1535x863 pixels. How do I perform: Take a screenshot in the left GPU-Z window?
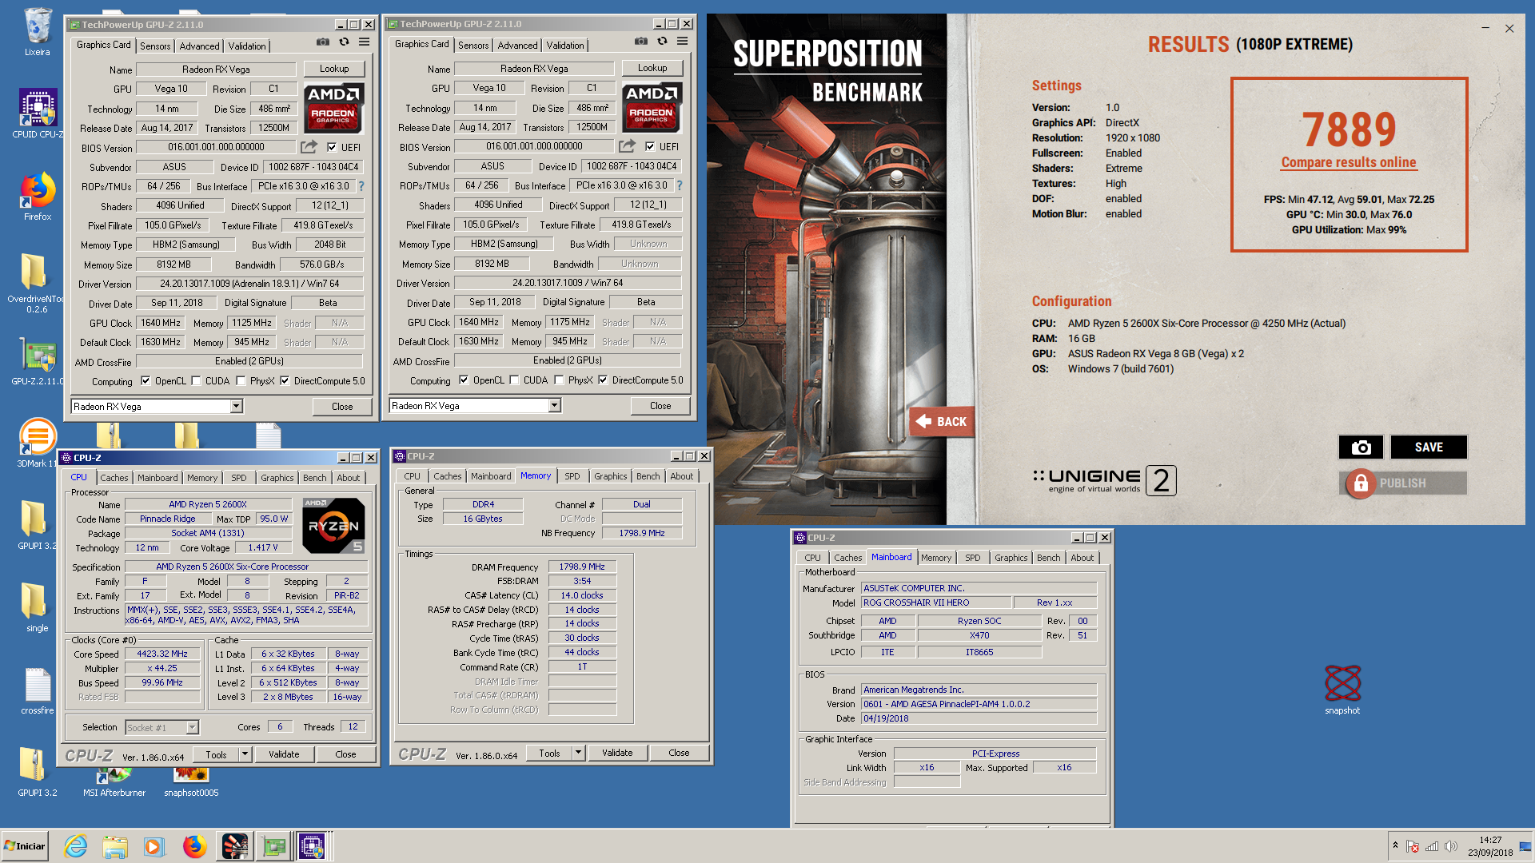[322, 42]
